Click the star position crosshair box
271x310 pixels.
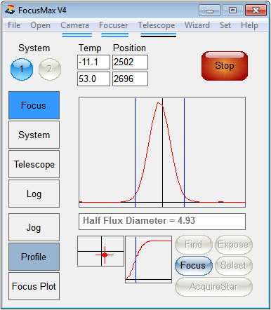click(x=100, y=251)
